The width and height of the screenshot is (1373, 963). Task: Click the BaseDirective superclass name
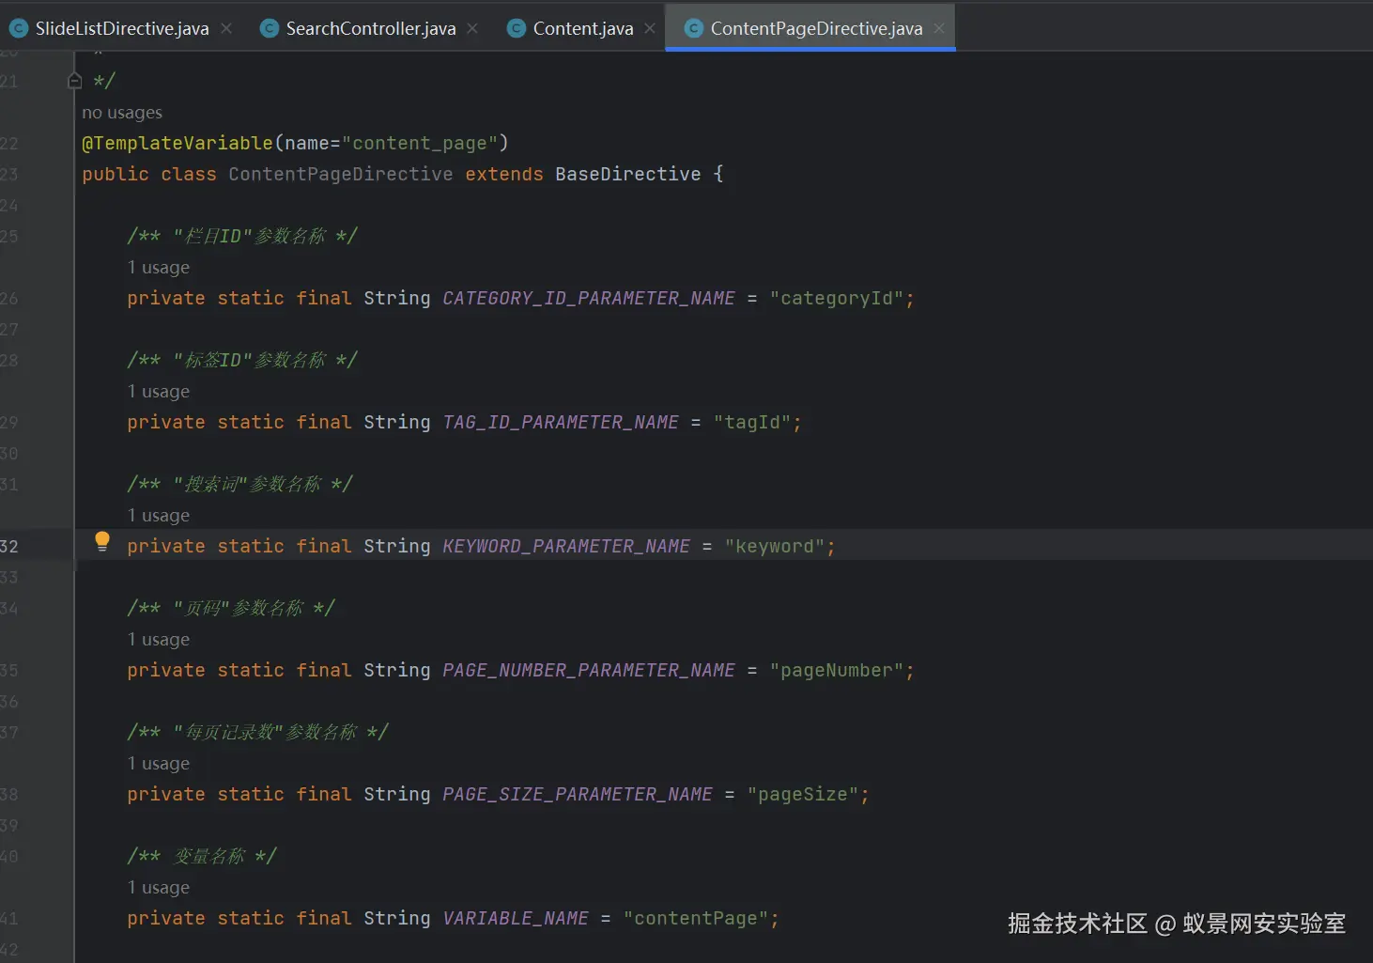(628, 174)
